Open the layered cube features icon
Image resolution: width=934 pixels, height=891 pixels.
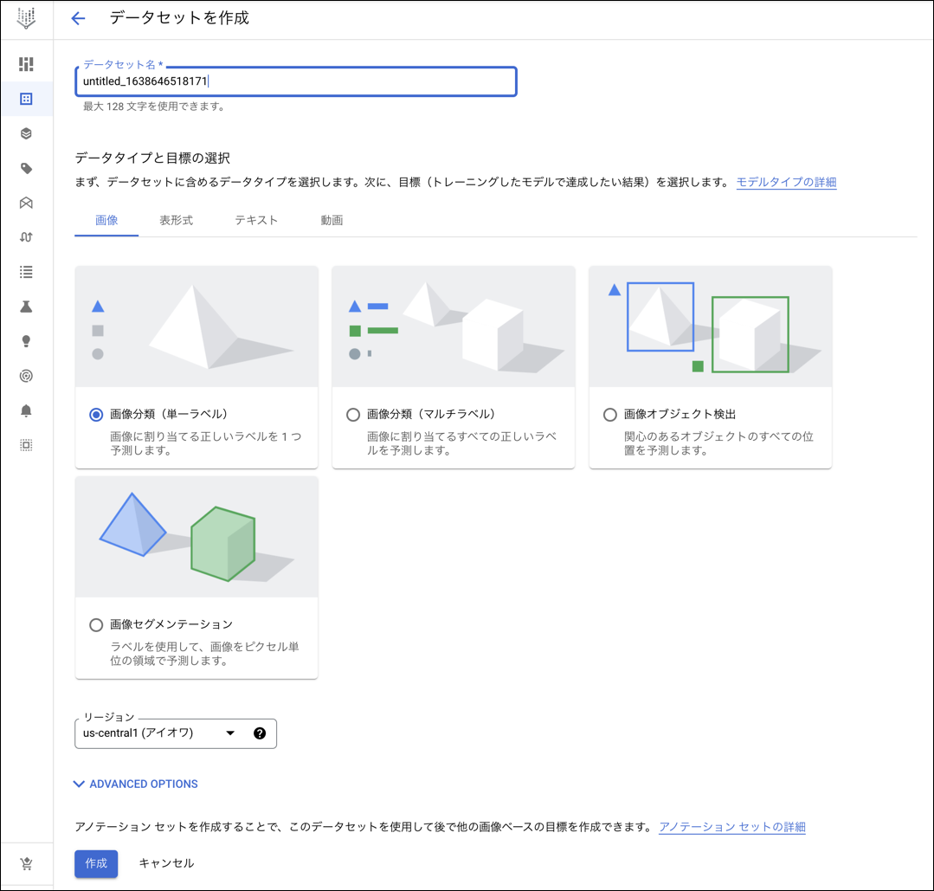click(26, 133)
